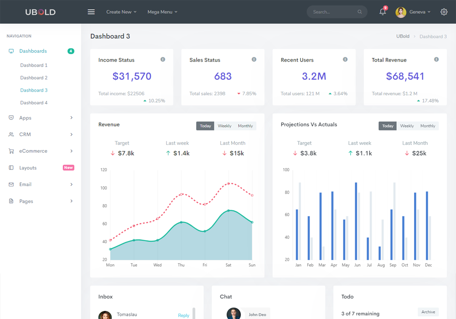Click the Recent Users info icon
Screen dimensions: 456x319
point(345,60)
